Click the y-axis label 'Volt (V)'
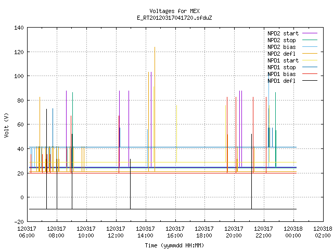 coord(6,125)
